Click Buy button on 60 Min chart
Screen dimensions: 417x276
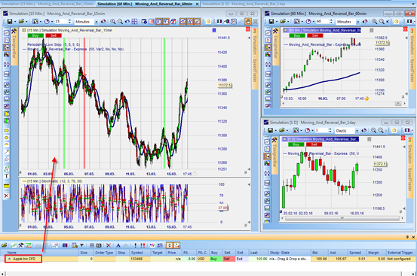click(x=297, y=35)
